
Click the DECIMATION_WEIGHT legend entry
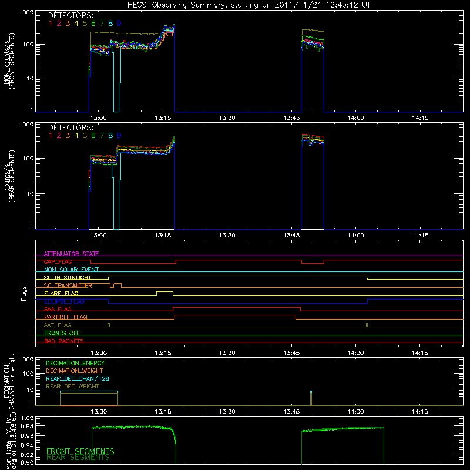75,371
